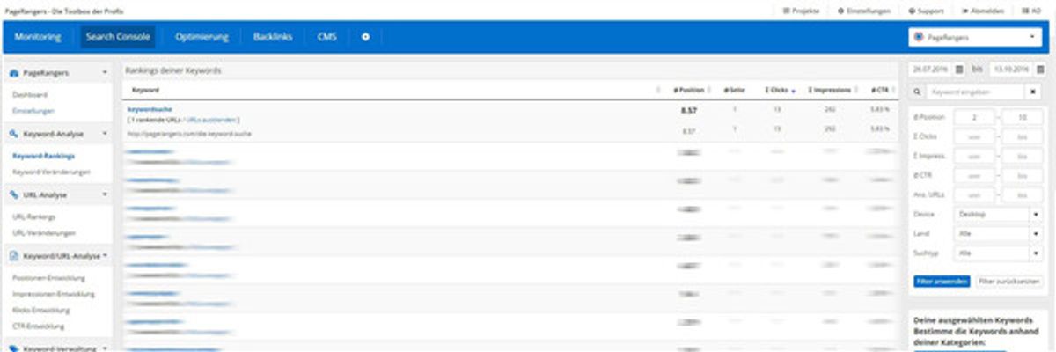The height and width of the screenshot is (352, 1056).
Task: Open the Device dropdown set to Desktop
Action: click(999, 214)
